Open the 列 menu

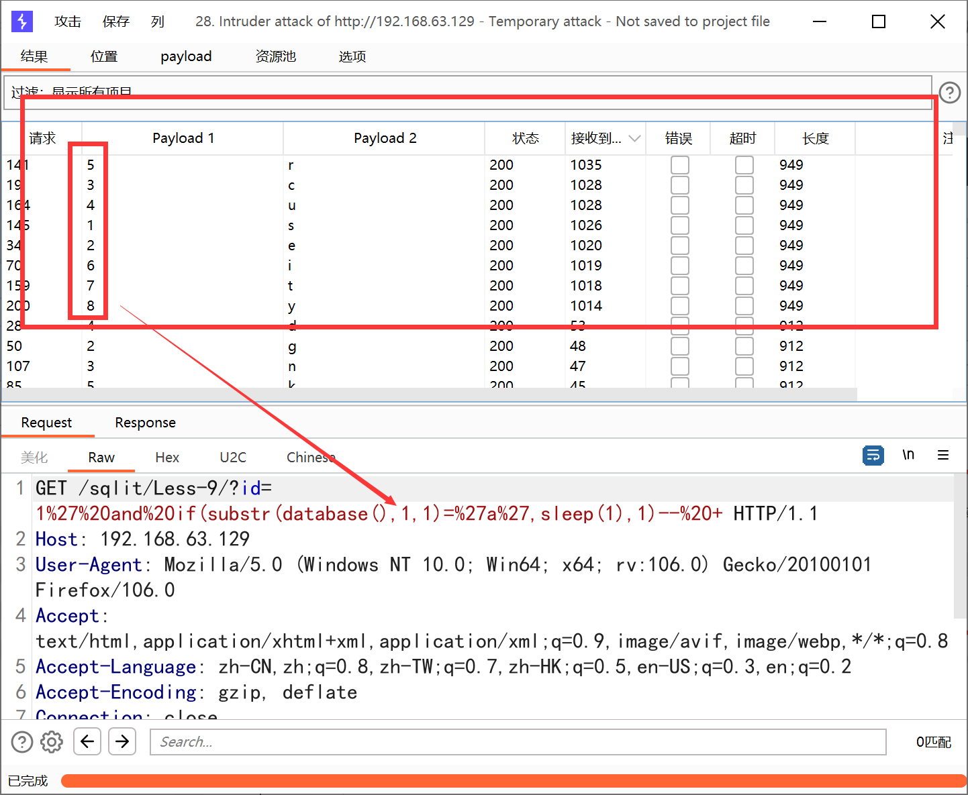click(158, 21)
